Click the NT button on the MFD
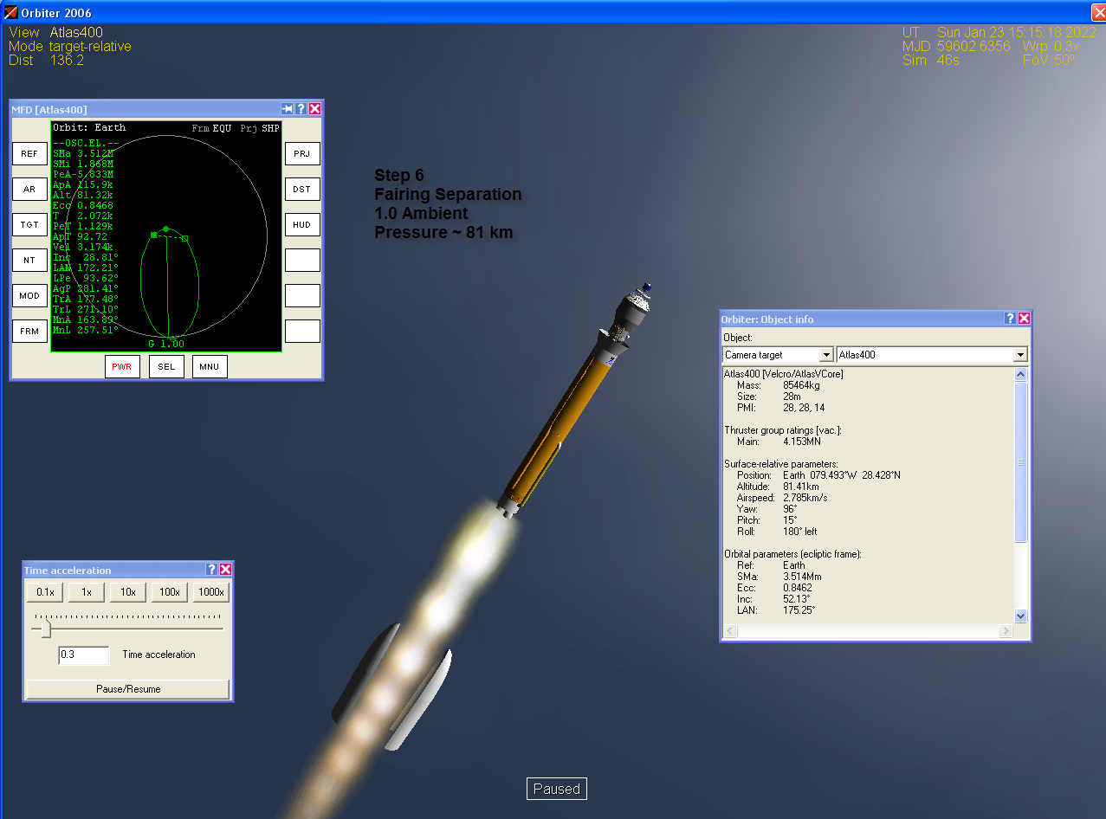The image size is (1106, 819). 29,260
